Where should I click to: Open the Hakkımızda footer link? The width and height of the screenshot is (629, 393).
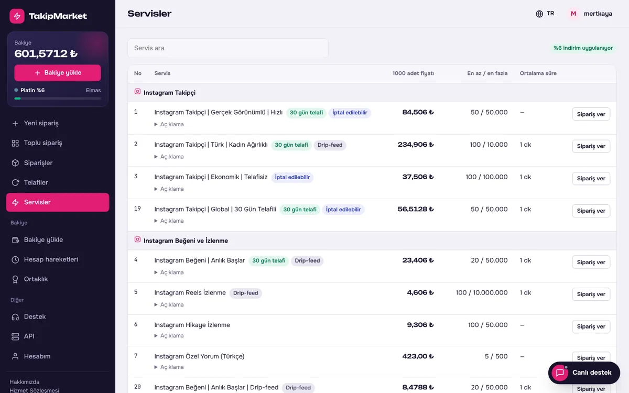25,382
